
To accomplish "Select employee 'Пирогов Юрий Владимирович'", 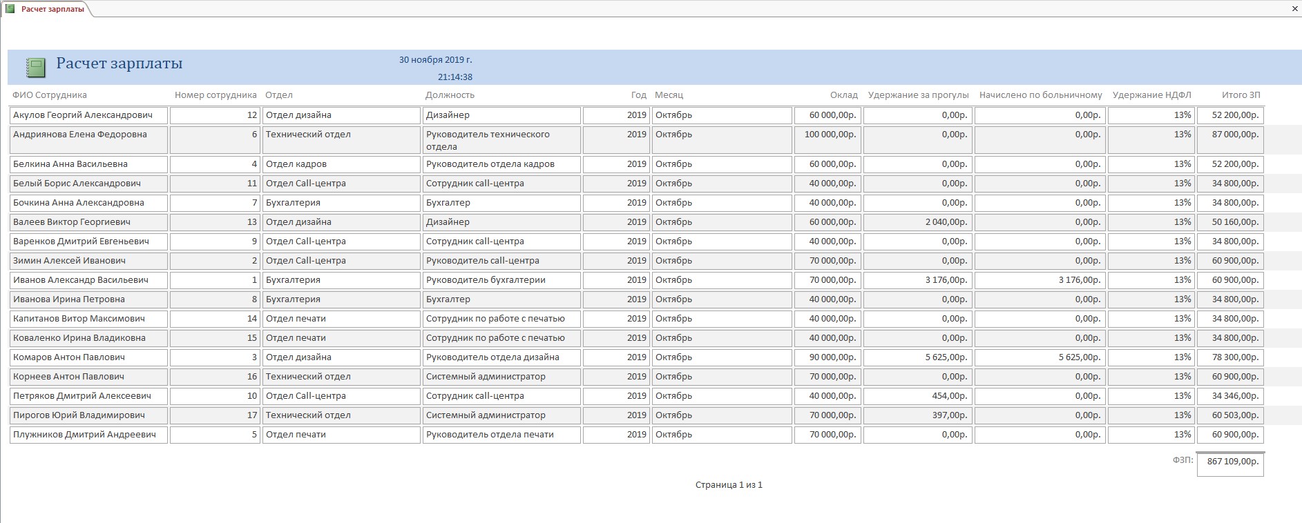I will pos(88,415).
